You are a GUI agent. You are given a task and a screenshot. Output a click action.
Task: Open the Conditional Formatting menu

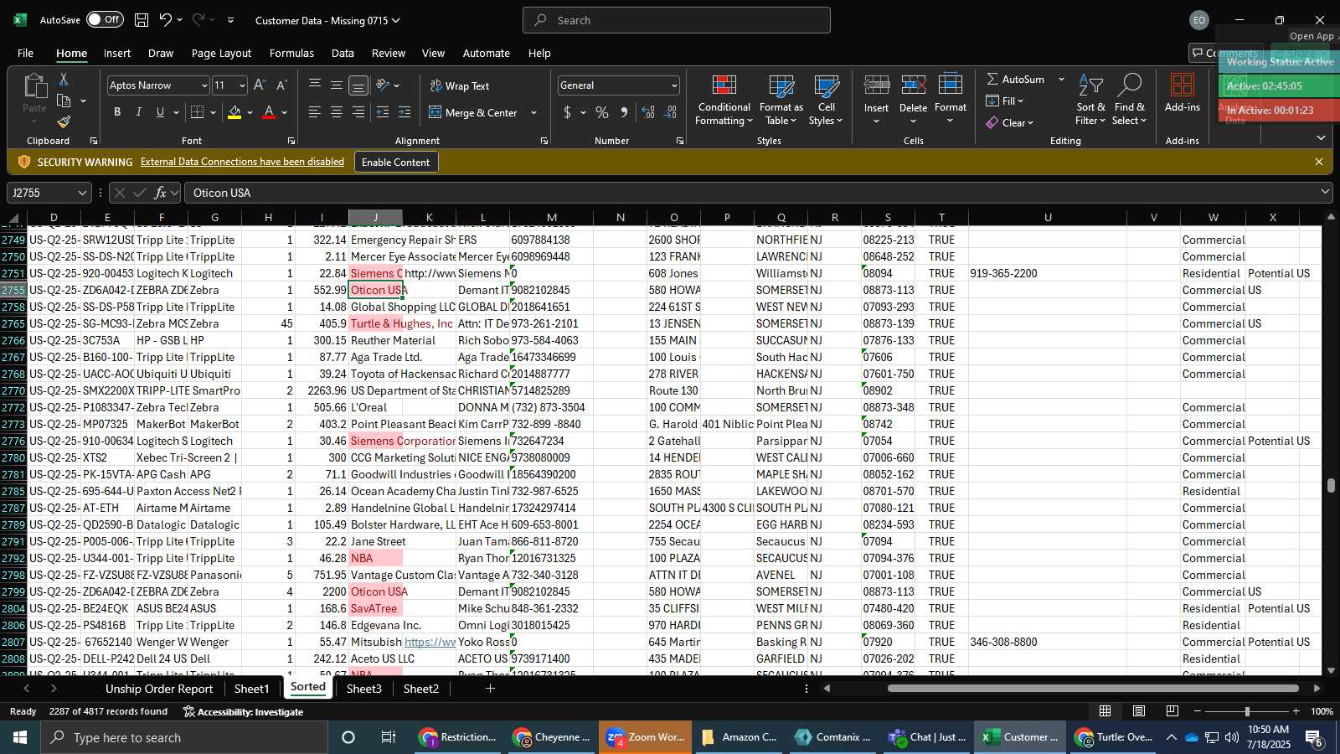pos(724,101)
